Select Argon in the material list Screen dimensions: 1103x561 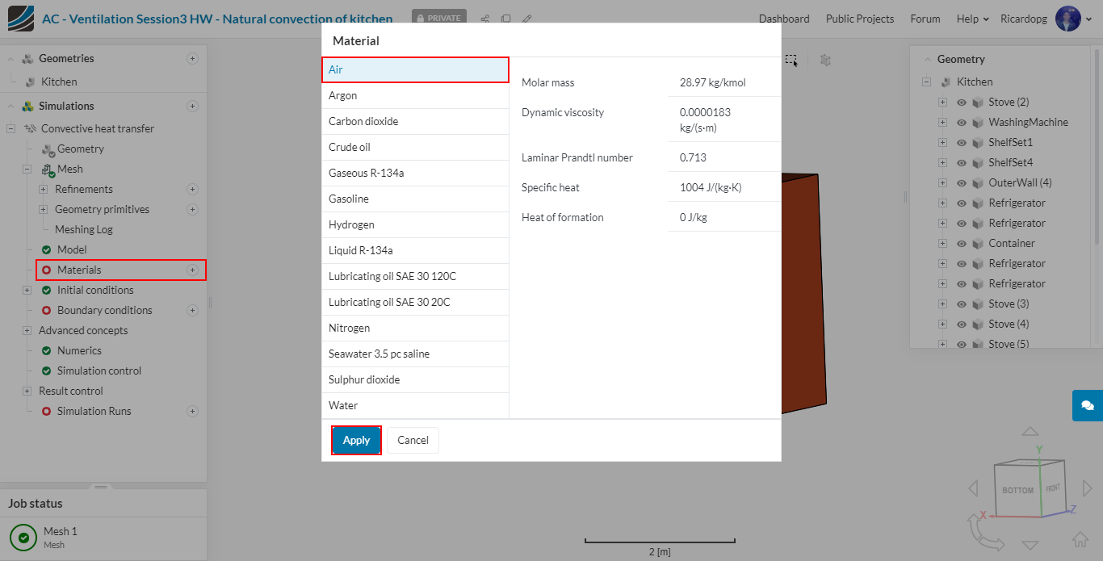pyautogui.click(x=415, y=95)
